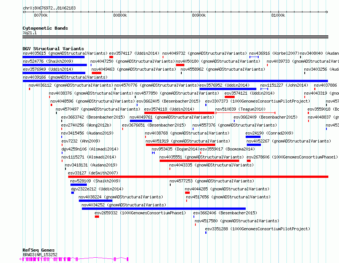Click the blue bar under nsv4052267
The width and height of the screenshot is (339, 263).
(x=254, y=145)
